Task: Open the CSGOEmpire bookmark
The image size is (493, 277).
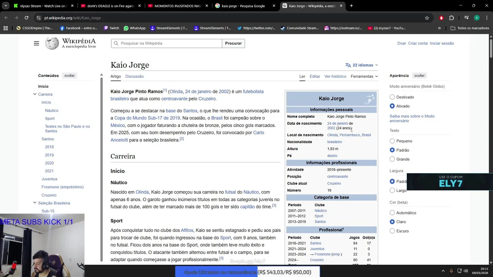Action: (x=34, y=28)
